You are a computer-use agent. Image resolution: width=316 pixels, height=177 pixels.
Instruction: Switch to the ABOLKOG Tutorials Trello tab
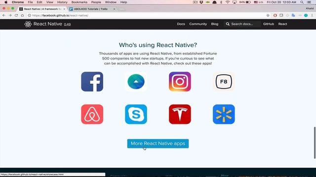(90, 9)
